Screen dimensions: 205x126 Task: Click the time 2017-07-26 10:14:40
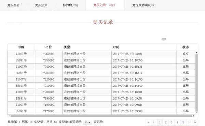(127, 86)
